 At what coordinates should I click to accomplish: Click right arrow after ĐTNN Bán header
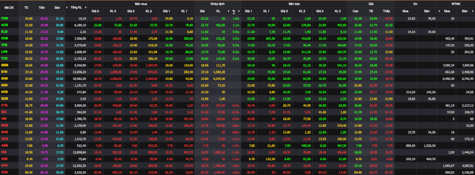473,11
